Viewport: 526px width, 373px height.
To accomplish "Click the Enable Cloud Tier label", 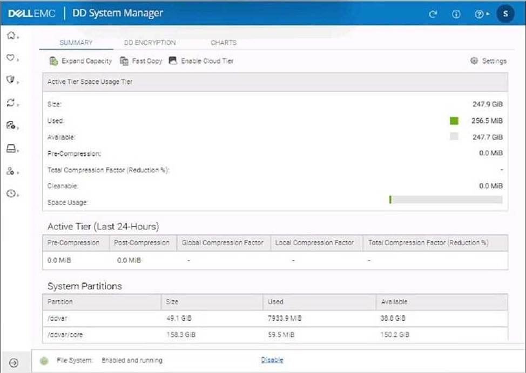I will [207, 61].
